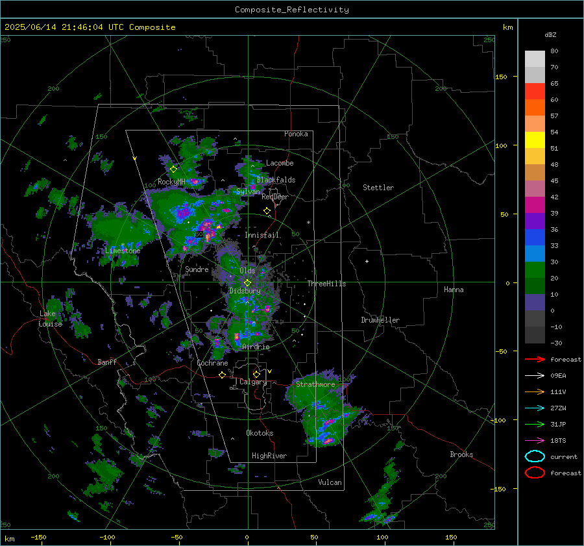The image size is (584, 546).
Task: Select the bright green swatch between 20 and 30 dBZ
Action: [535, 270]
